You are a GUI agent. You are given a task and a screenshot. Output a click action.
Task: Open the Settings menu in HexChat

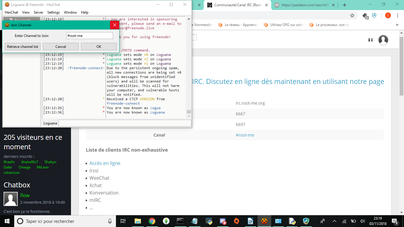[54, 12]
